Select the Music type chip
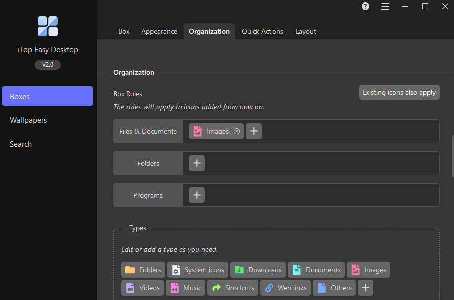The width and height of the screenshot is (454, 300). click(186, 288)
